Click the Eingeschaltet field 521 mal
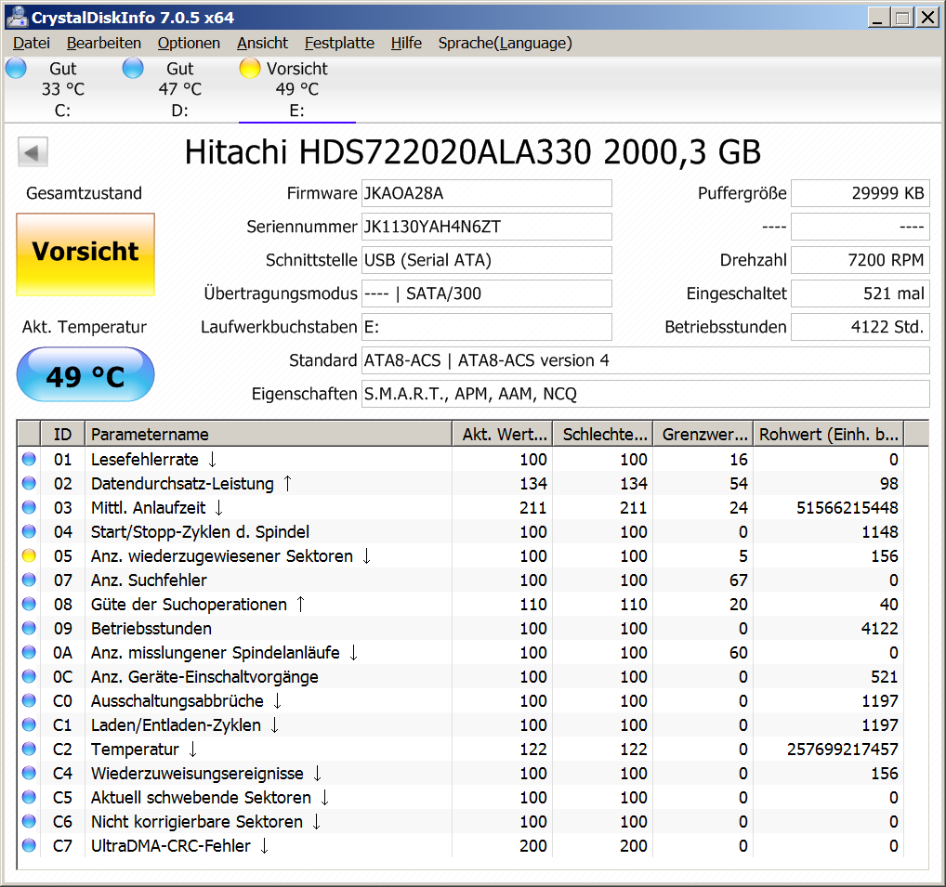946x887 pixels. coord(861,293)
